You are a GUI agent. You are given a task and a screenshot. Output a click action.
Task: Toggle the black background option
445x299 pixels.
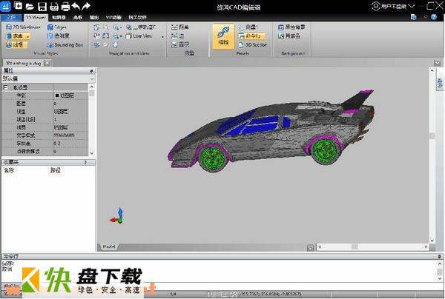pos(291,27)
